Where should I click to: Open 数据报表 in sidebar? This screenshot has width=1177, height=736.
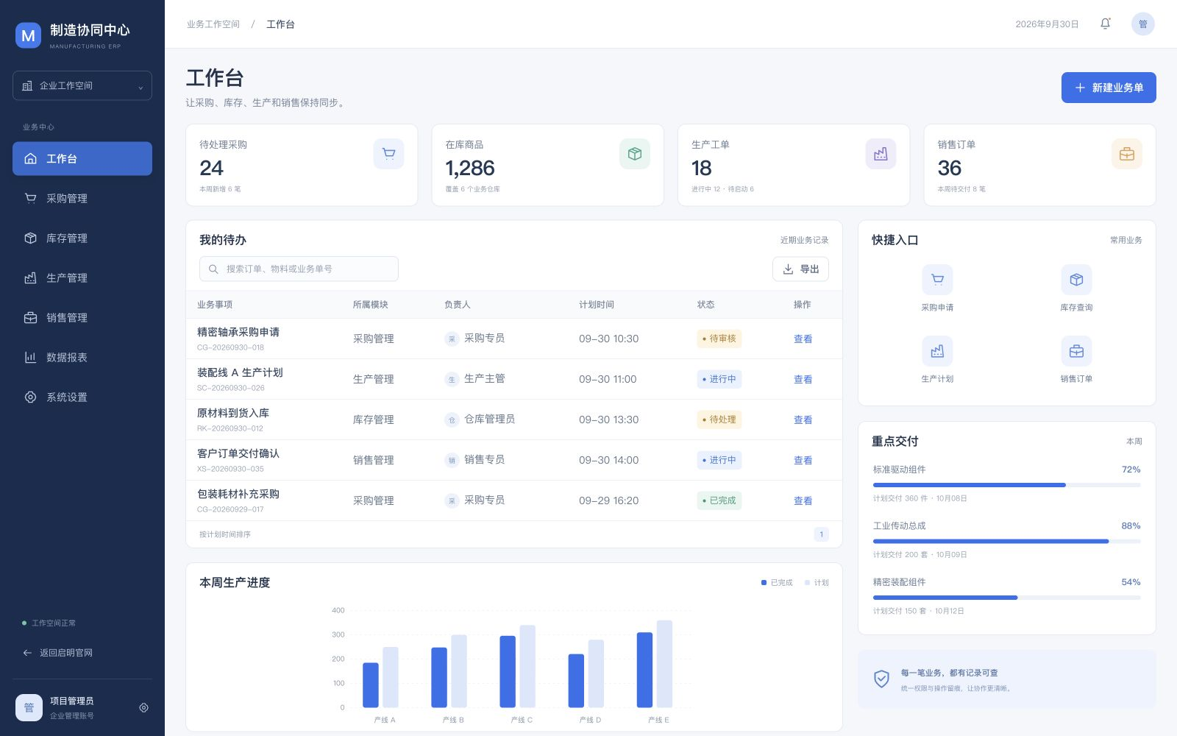click(x=82, y=357)
